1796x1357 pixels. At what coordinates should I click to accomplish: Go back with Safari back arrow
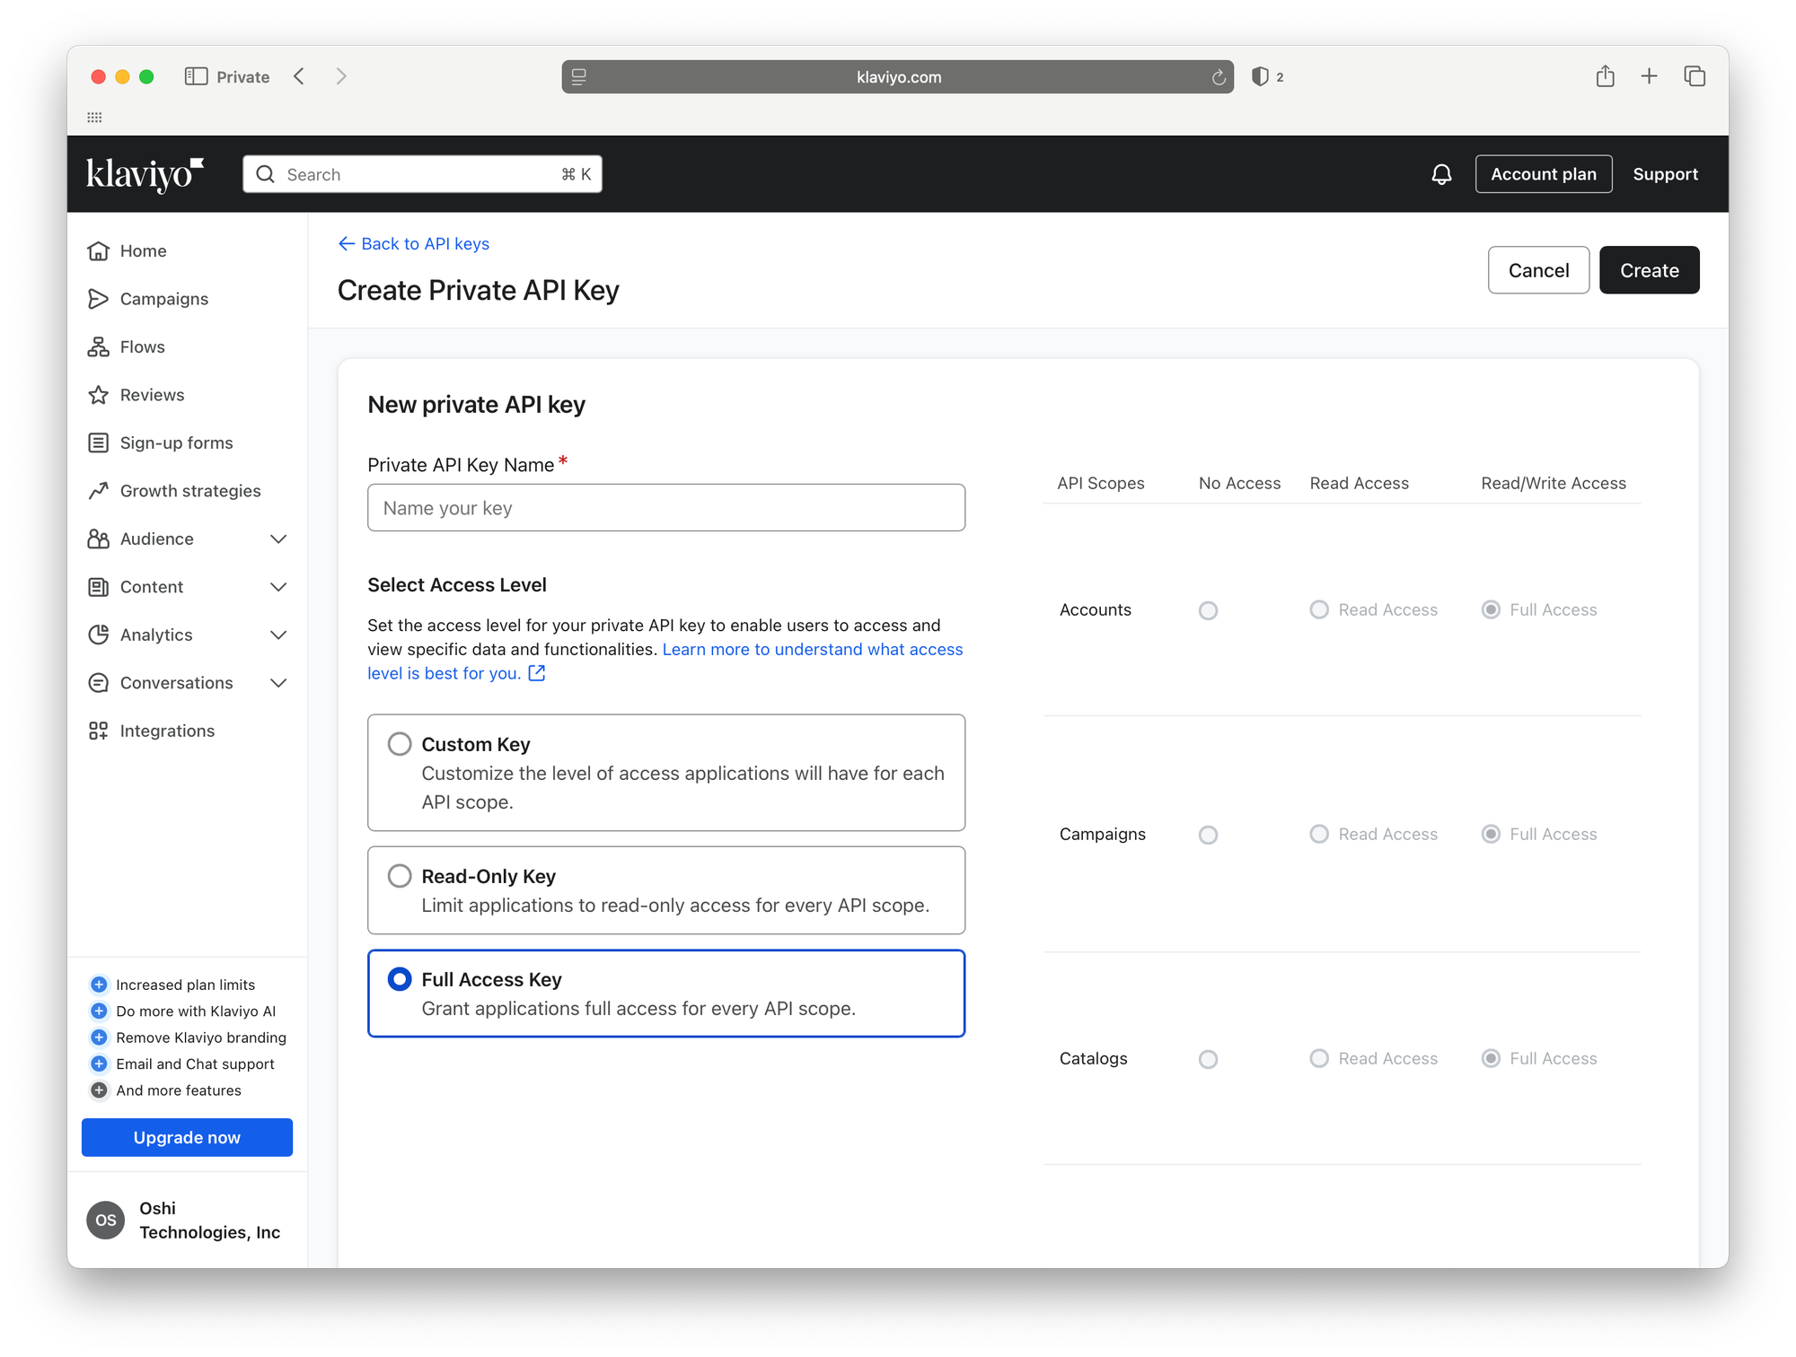coord(299,76)
